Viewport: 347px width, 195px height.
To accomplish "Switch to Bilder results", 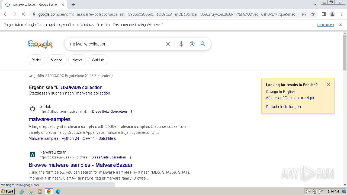I will point(36,60).
